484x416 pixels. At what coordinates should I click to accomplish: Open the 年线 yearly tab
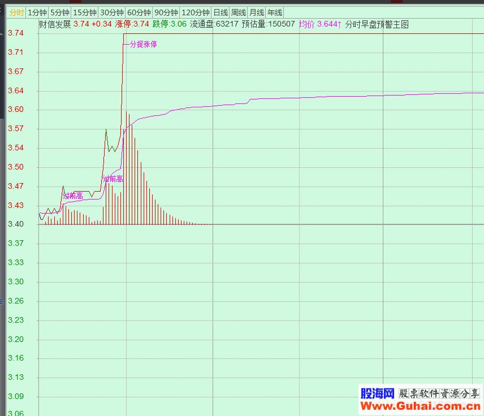pos(275,12)
